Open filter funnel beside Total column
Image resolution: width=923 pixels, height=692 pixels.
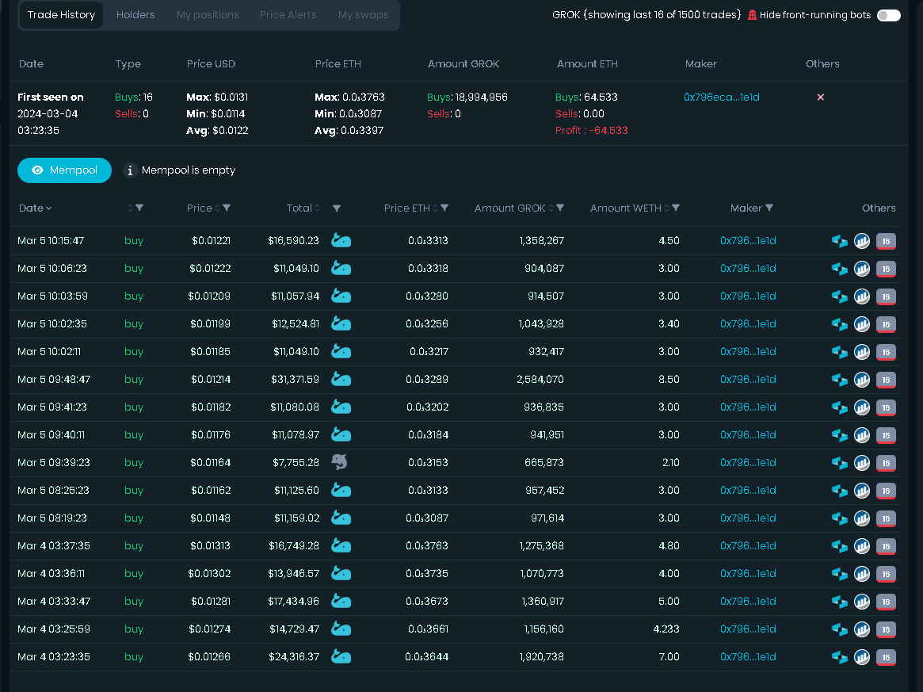[x=337, y=208]
